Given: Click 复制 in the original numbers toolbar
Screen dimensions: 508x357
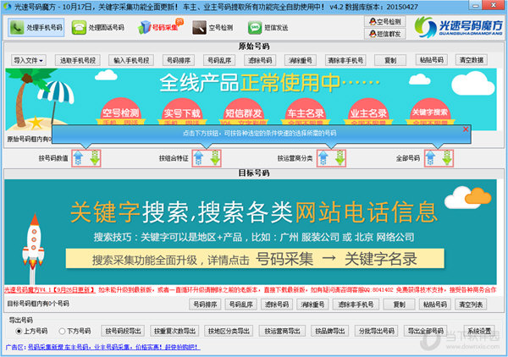Looking at the screenshot, I should [390, 60].
